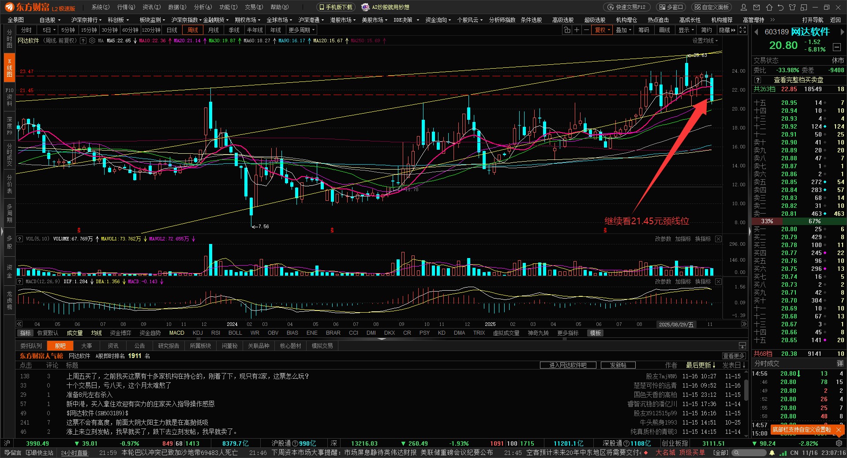Switch to the 月线 monthly chart tab

click(214, 30)
